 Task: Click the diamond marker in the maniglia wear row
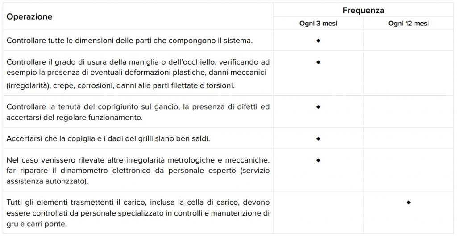tap(318, 62)
